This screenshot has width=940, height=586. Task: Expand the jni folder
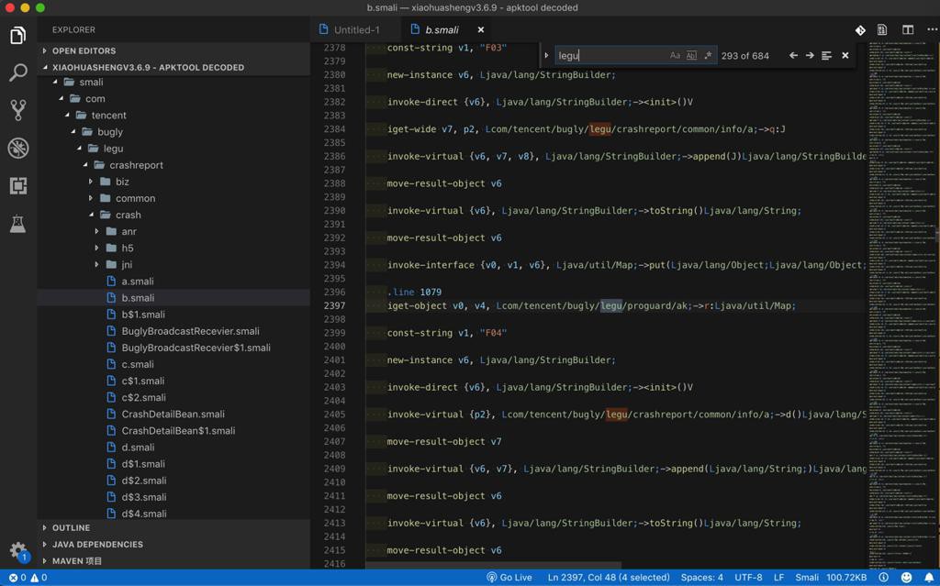tap(173, 264)
